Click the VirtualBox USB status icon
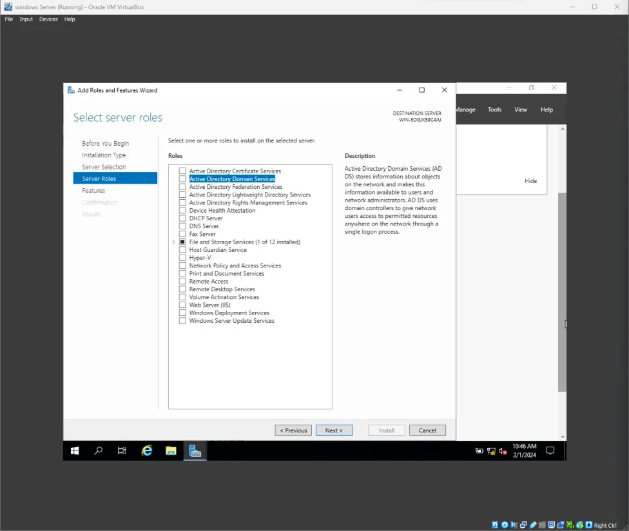 (533, 525)
